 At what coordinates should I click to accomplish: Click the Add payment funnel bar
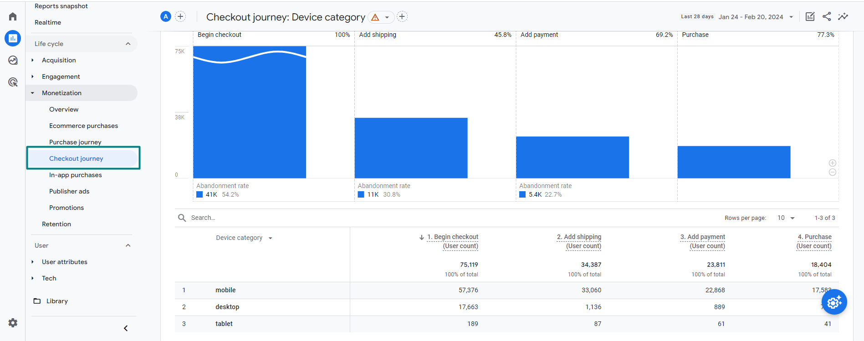[573, 157]
